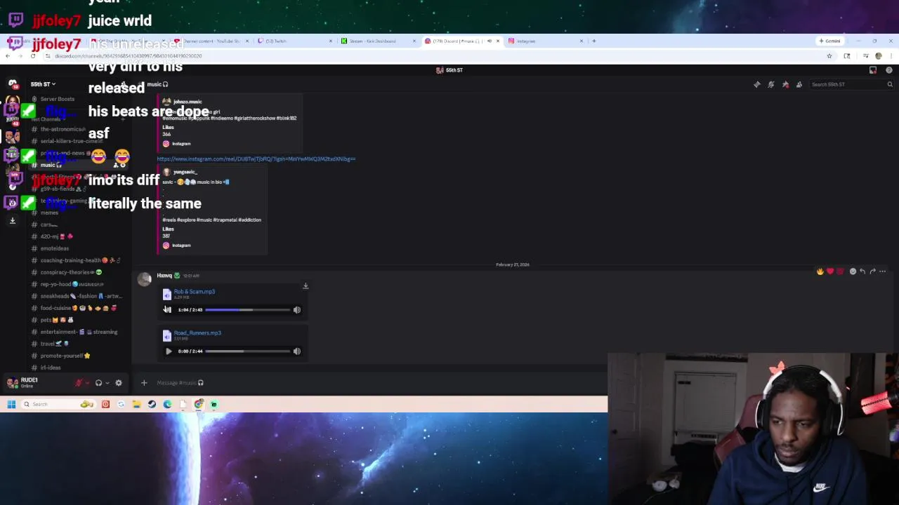The height and width of the screenshot is (505, 899).
Task: Open File Explorer from the taskbar
Action: [x=136, y=404]
